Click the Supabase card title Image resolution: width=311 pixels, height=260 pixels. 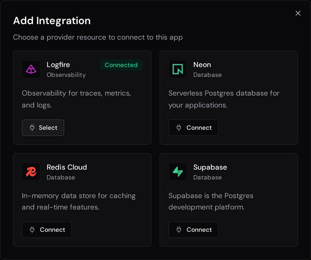point(210,167)
